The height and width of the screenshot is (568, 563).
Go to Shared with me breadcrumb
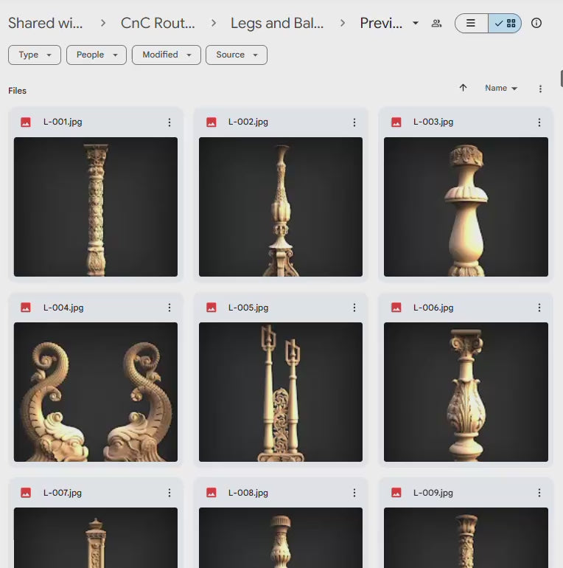[x=46, y=23]
